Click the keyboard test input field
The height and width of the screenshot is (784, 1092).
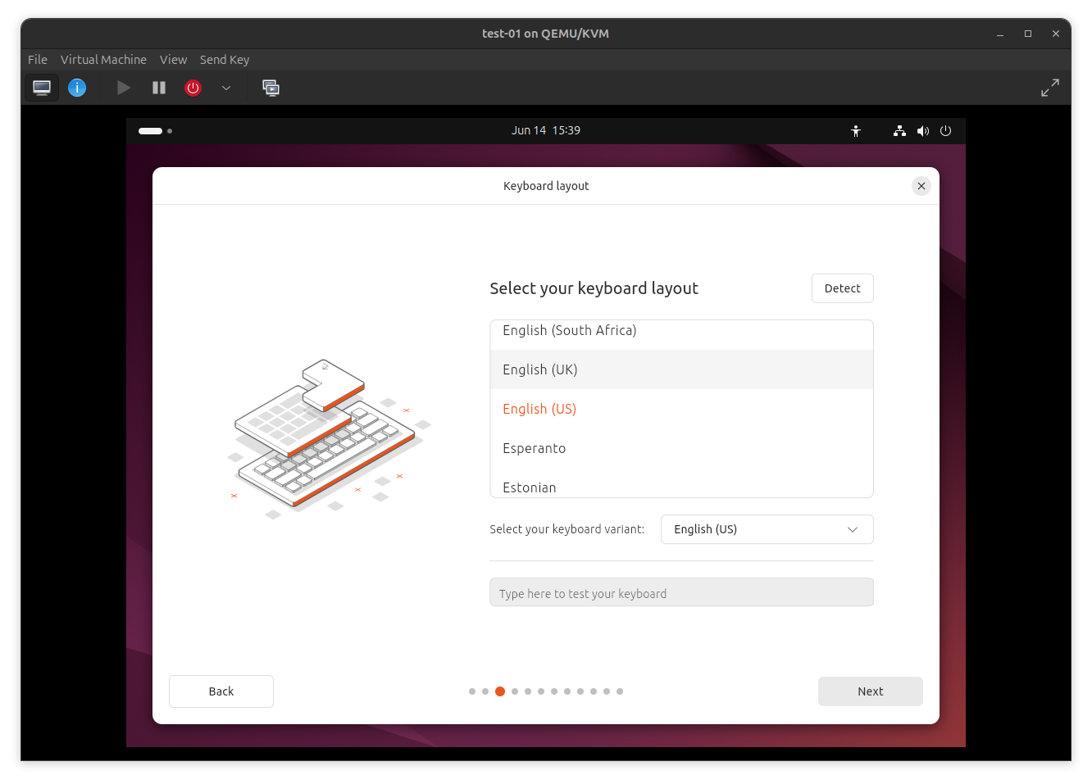pyautogui.click(x=681, y=591)
